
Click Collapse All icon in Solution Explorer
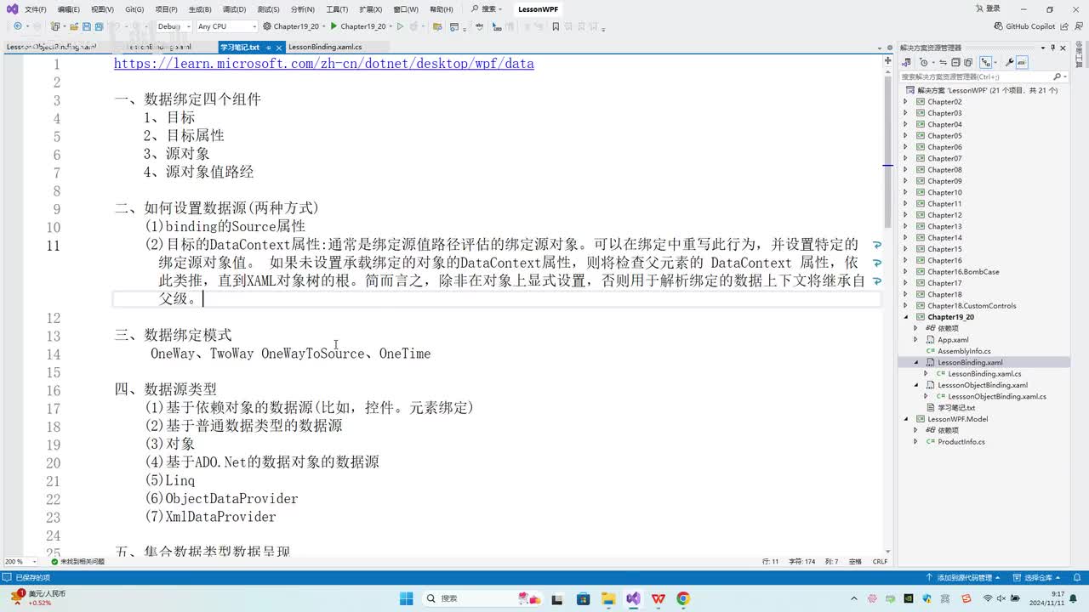click(955, 62)
